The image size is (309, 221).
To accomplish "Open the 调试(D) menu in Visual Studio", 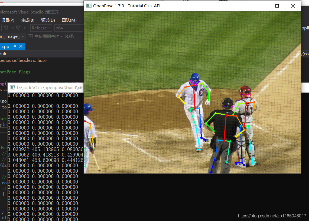I will coord(48,20).
